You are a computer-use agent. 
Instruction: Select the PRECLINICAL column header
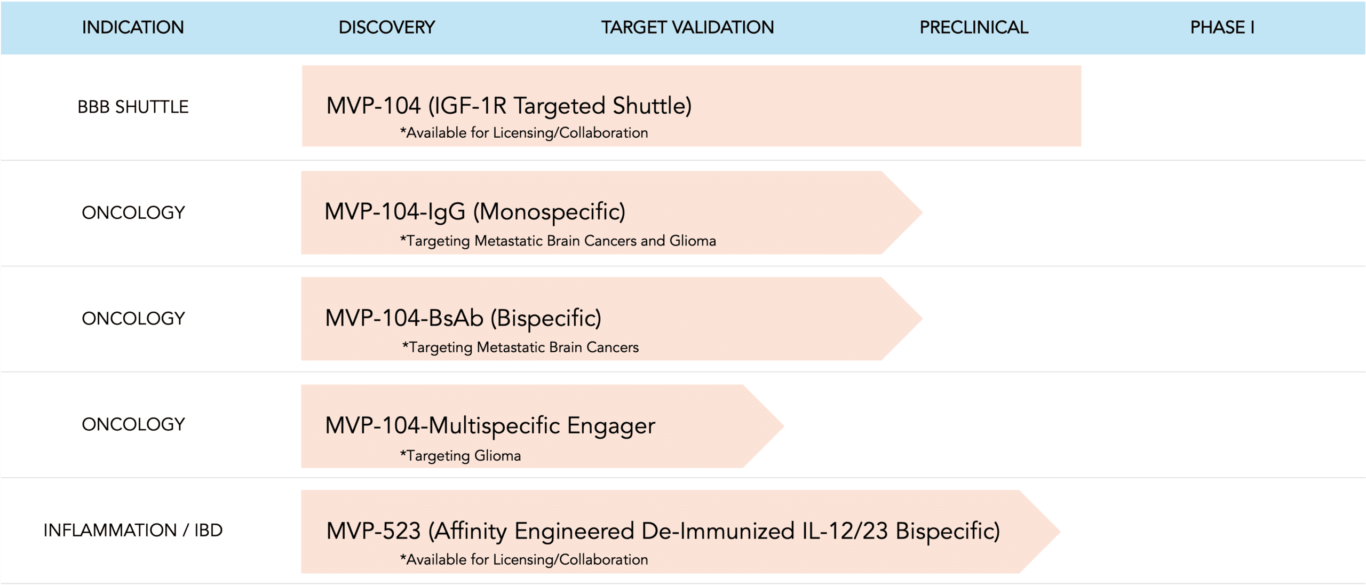point(974,27)
